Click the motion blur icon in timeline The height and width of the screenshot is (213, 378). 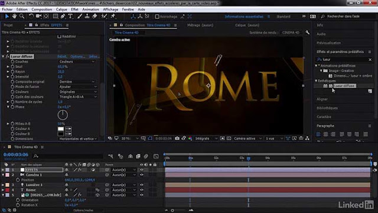146,156
